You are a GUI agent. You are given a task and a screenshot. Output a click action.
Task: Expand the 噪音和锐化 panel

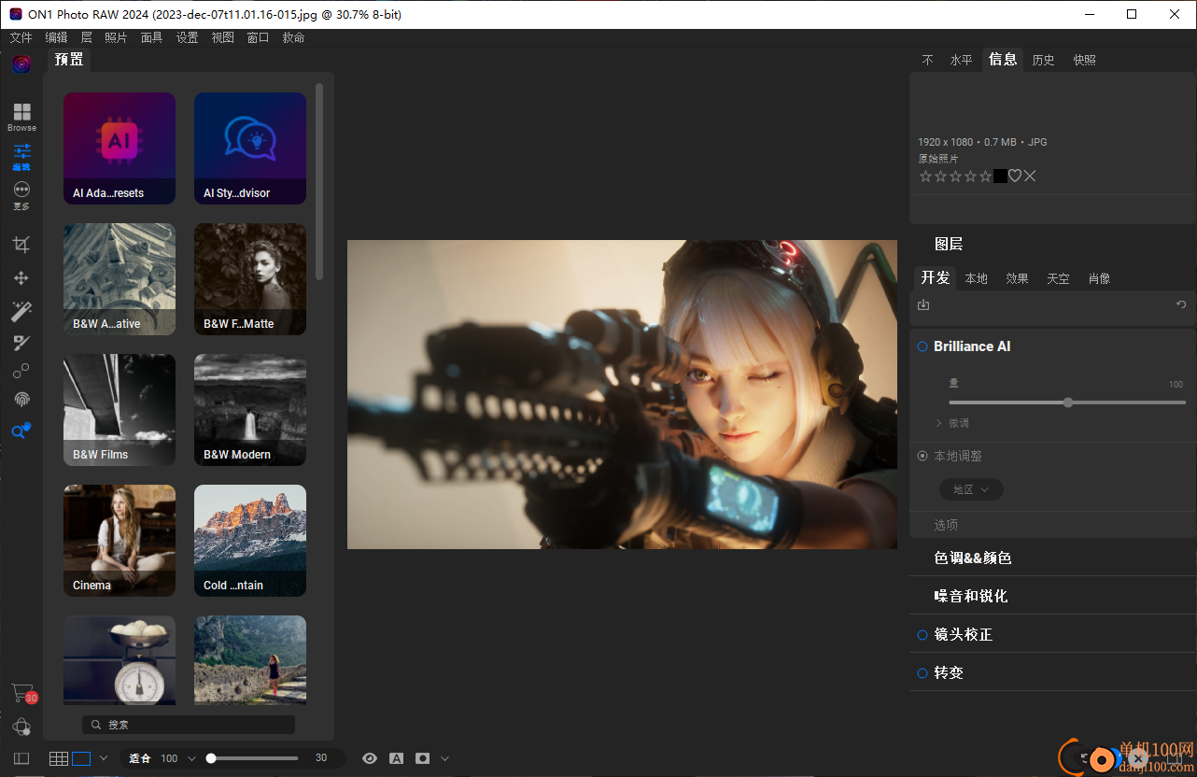pos(971,596)
